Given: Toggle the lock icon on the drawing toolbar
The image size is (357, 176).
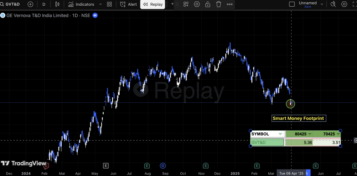Looking at the screenshot, I should 208,4.
